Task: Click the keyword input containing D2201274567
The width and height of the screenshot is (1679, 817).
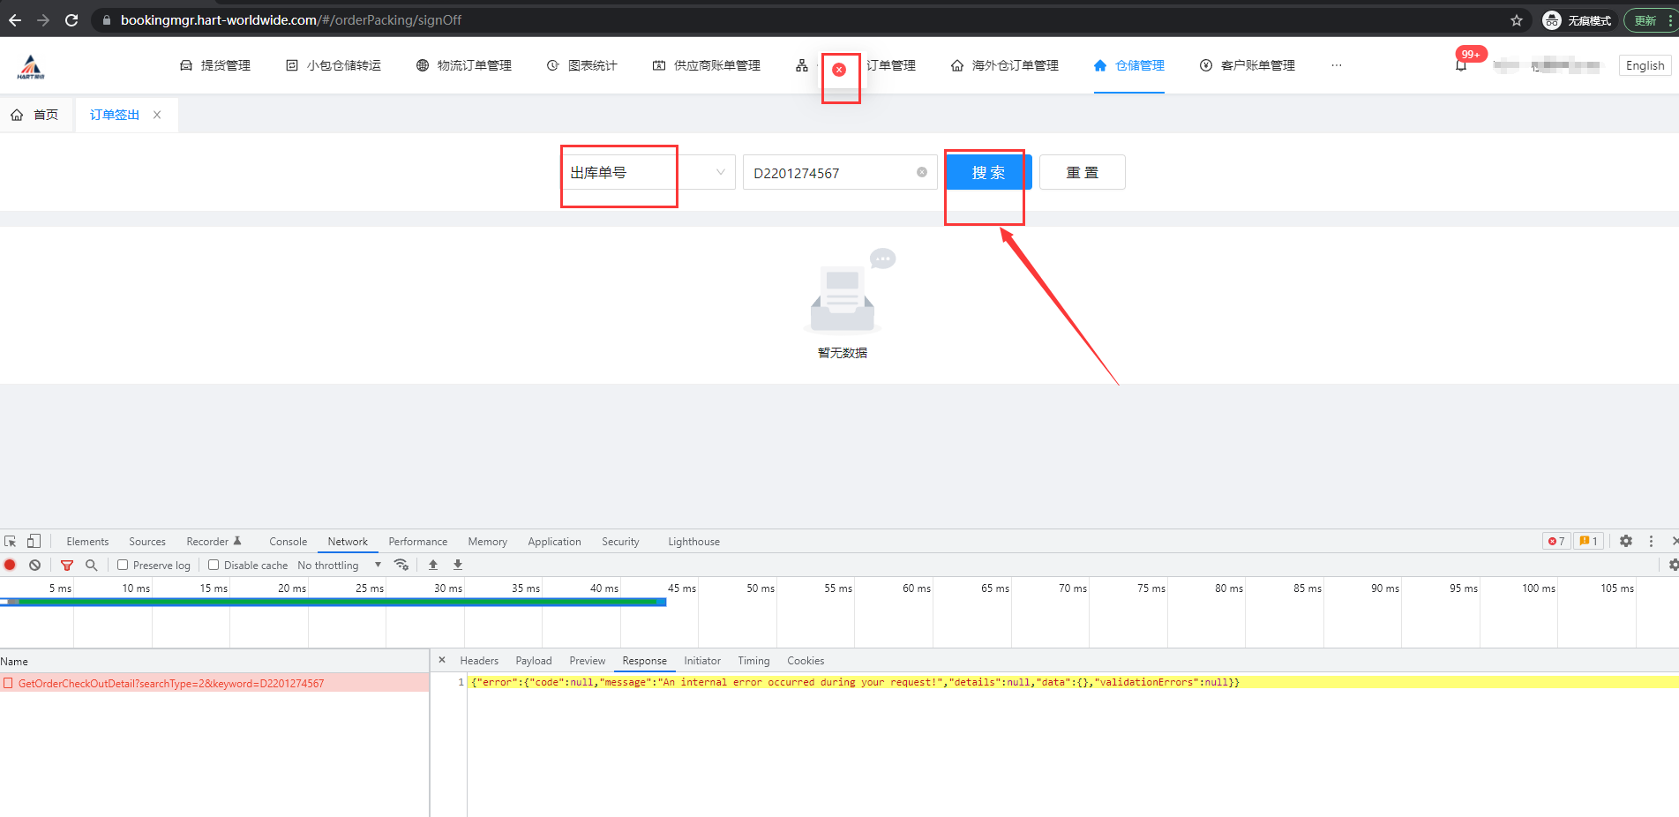Action: pos(829,173)
